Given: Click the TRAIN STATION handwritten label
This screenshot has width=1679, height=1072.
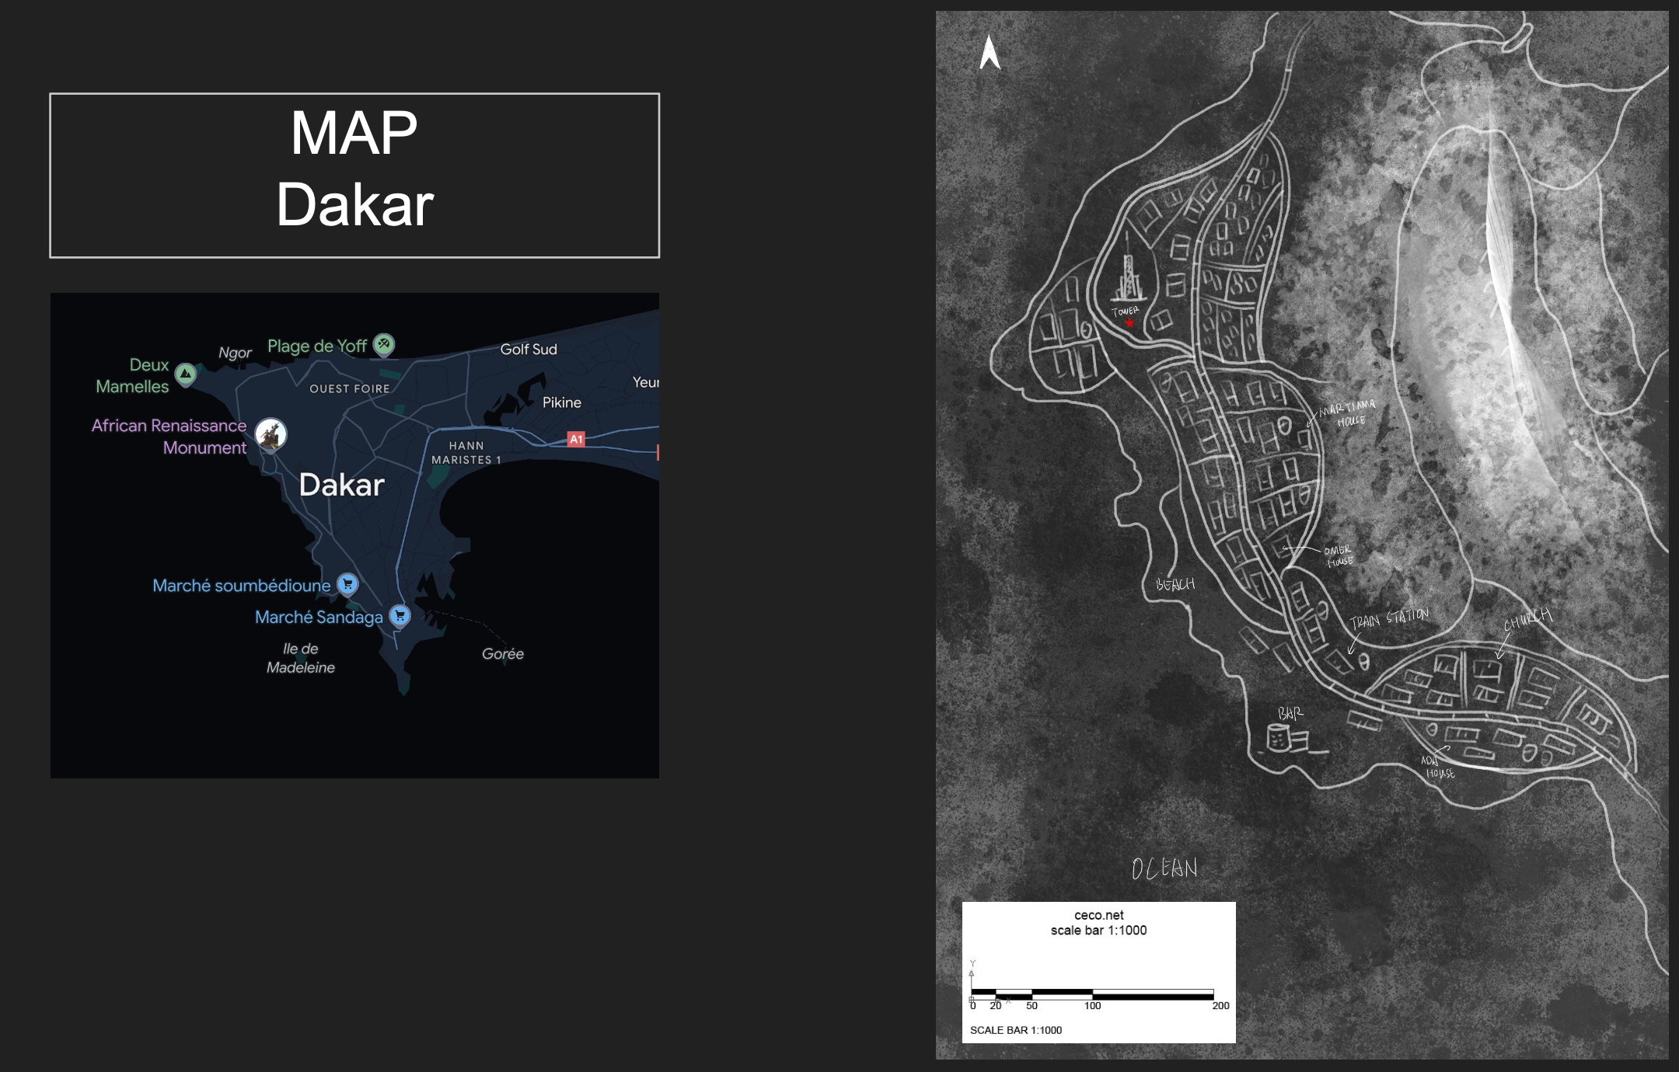Looking at the screenshot, I should pos(1389,618).
